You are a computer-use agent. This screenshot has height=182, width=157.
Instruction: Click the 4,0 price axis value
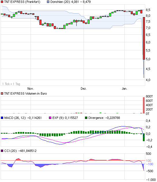(x=148, y=80)
